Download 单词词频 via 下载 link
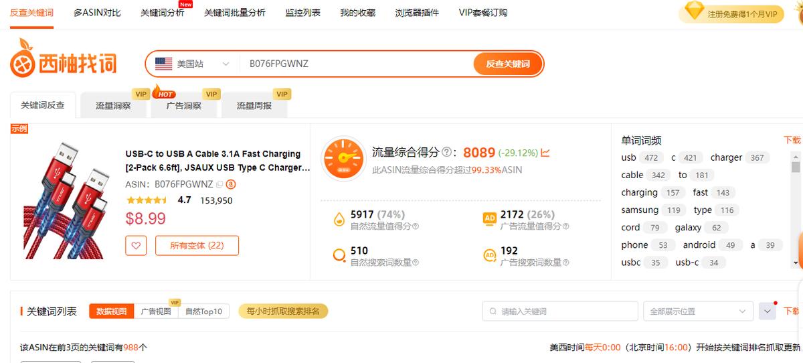Image resolution: width=803 pixels, height=363 pixels. click(792, 140)
